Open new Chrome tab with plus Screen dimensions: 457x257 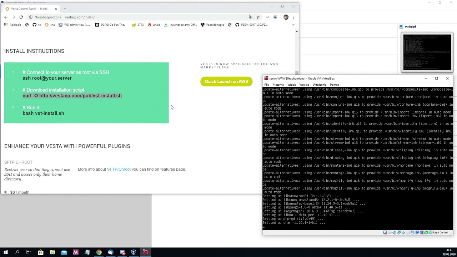click(65, 9)
